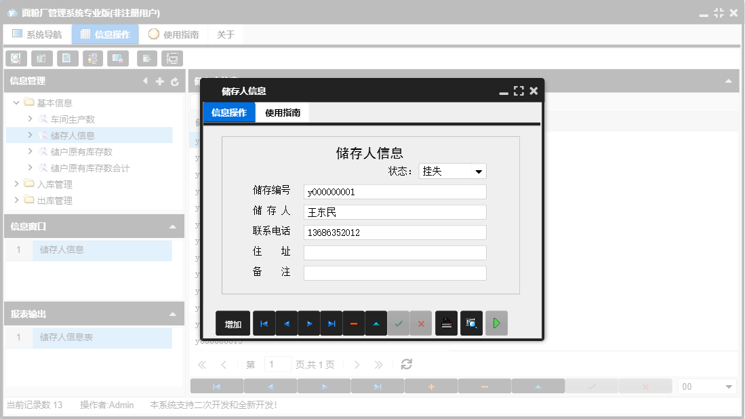Collapse the 基本信息 tree folder
Viewport: 745px width, 419px height.
(x=16, y=102)
